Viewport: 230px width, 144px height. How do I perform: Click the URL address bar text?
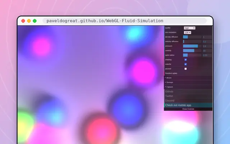(105, 21)
